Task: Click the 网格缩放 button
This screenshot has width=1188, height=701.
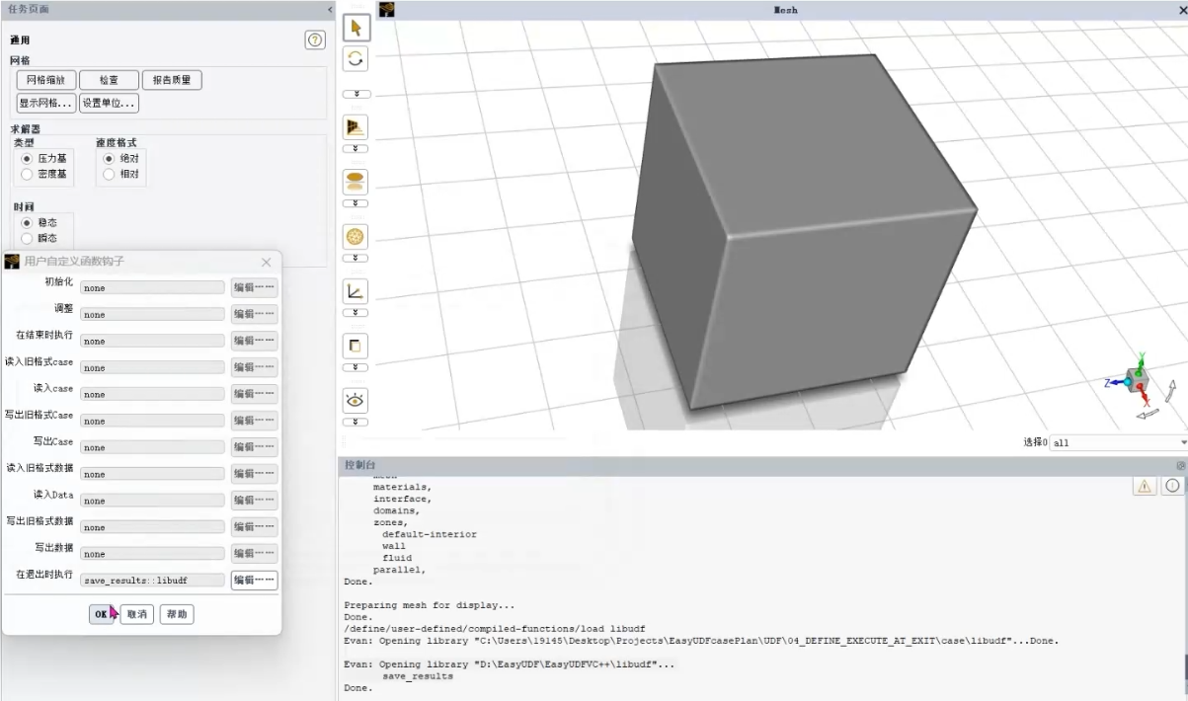Action: pos(45,80)
